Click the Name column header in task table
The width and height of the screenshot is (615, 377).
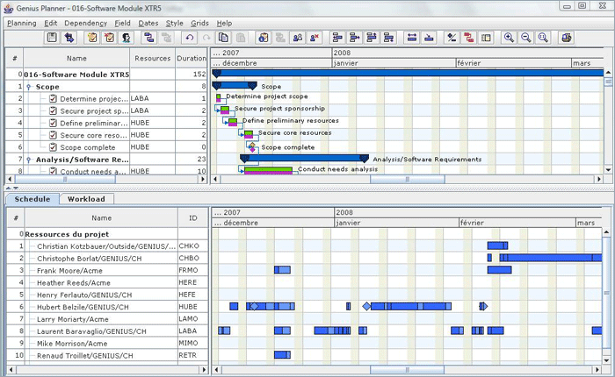pyautogui.click(x=76, y=59)
